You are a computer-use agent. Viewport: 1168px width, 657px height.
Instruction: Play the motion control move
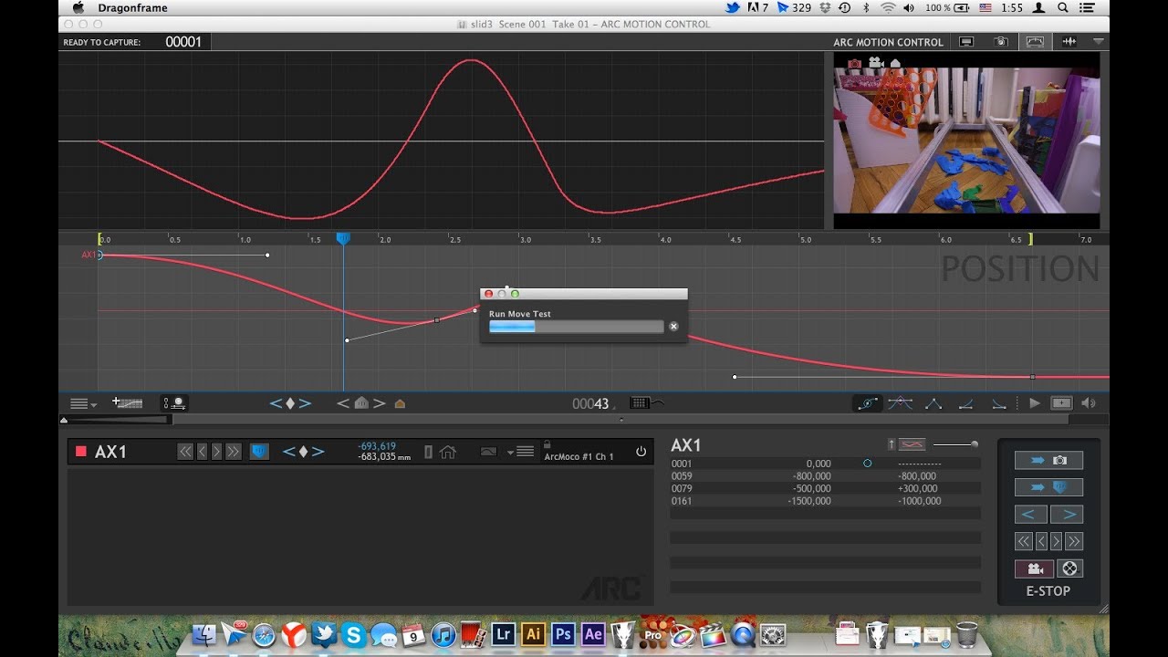tap(1035, 402)
